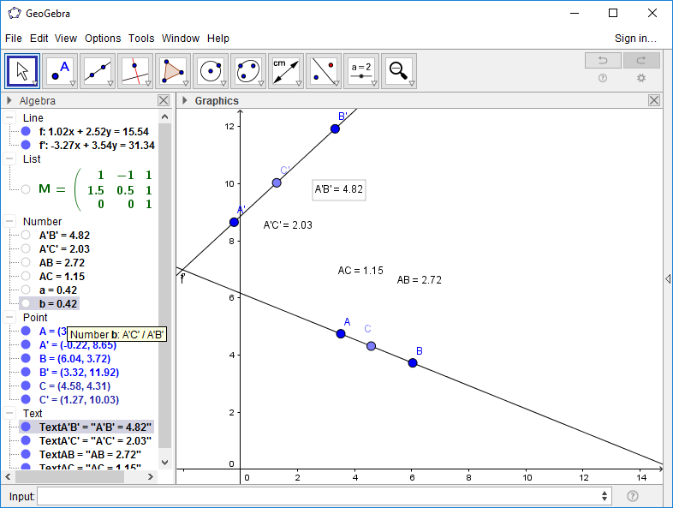Select the AC = 1.15 number row
The height and width of the screenshot is (508, 673).
pyautogui.click(x=62, y=276)
